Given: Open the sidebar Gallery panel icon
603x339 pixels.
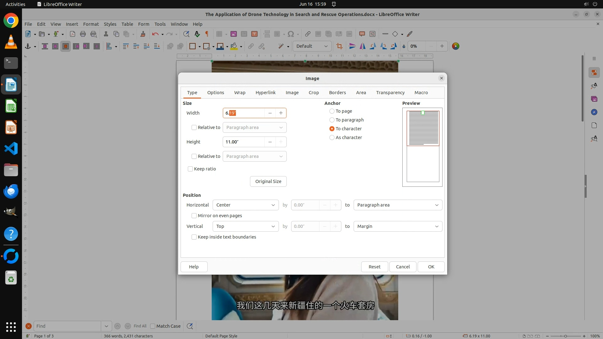Looking at the screenshot, I should coord(594,99).
